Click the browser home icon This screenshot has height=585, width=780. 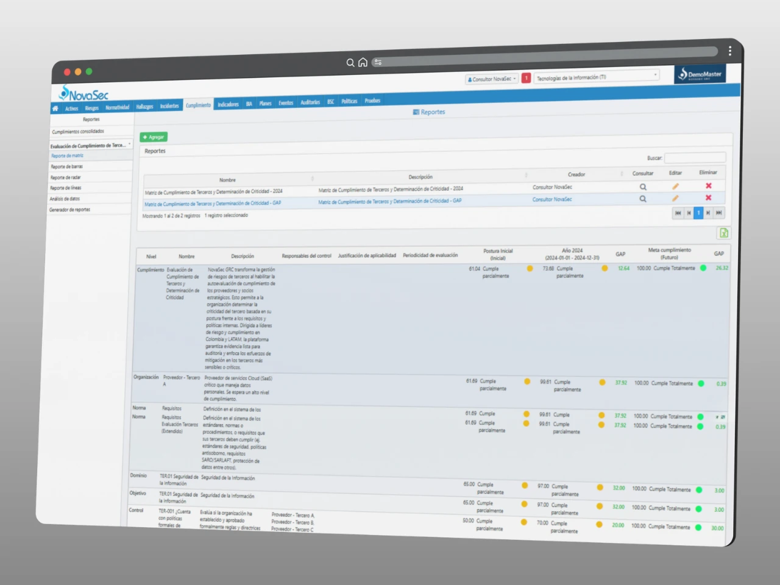coord(363,62)
